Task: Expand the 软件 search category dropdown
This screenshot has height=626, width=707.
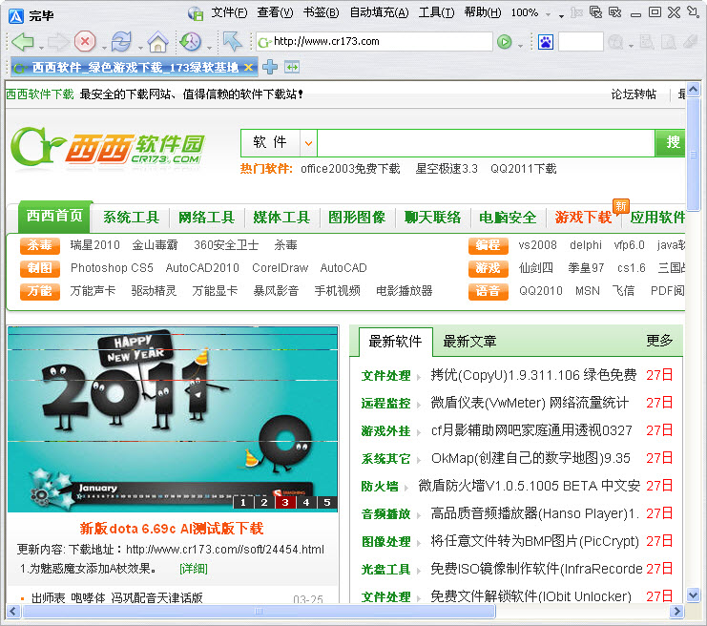Action: [x=308, y=143]
